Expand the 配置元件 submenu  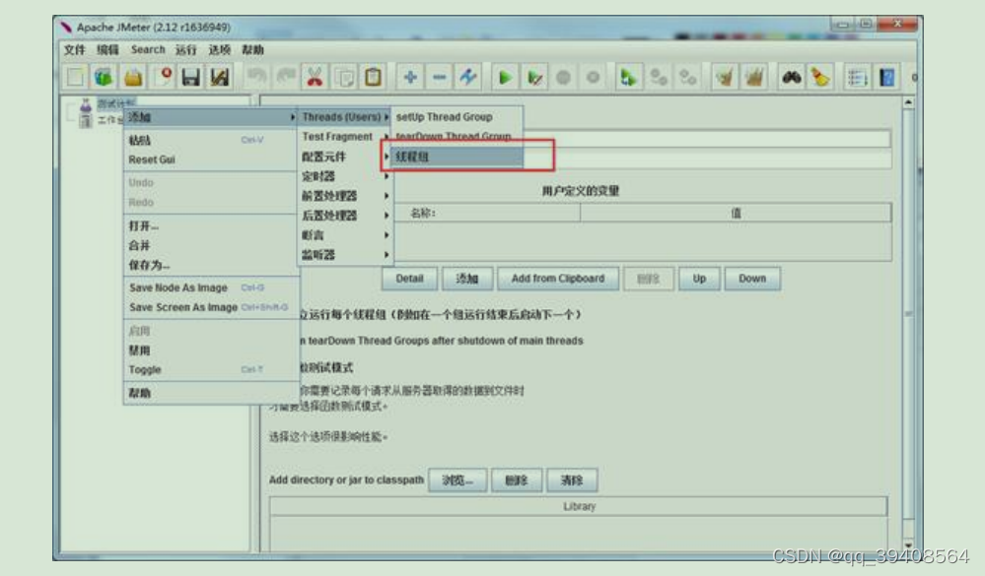coord(344,157)
